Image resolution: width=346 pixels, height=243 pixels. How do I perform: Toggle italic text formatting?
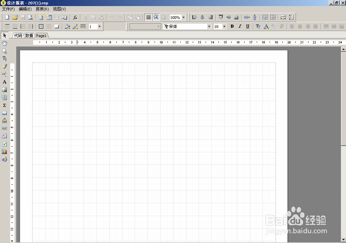240,27
